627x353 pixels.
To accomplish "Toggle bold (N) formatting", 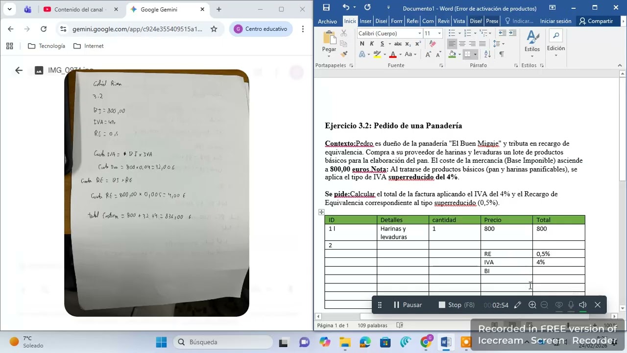I will point(362,44).
